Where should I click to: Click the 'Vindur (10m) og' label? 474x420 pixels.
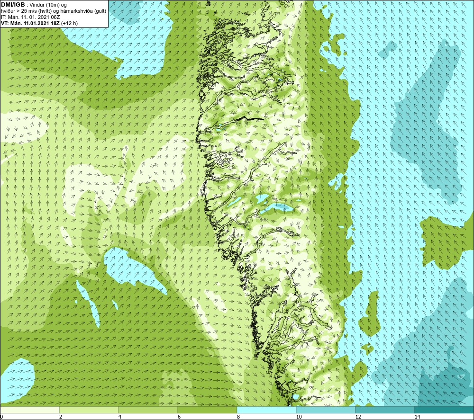(48, 5)
